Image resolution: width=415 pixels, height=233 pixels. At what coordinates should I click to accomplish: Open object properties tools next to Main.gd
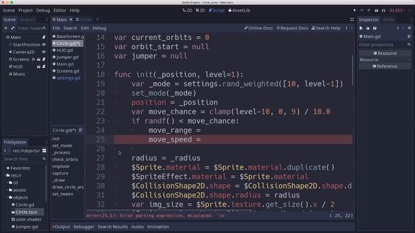click(409, 36)
